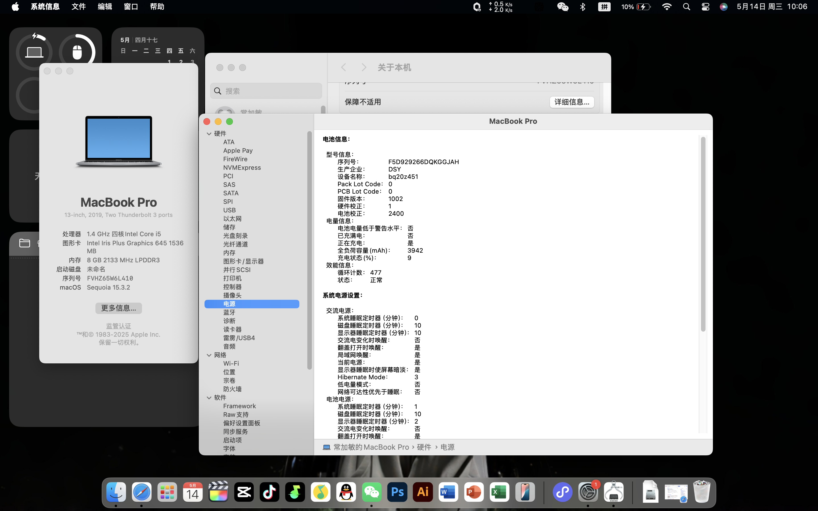Open Calendar showing 14 in Dock
Viewport: 818px width, 511px height.
pos(193,492)
